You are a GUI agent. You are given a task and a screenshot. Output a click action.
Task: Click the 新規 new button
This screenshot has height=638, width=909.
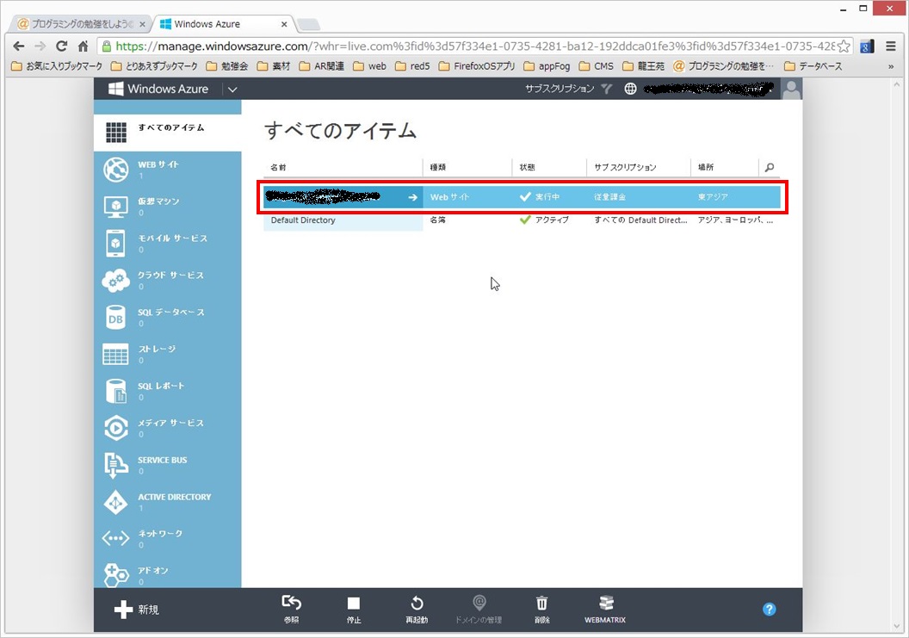coord(136,610)
